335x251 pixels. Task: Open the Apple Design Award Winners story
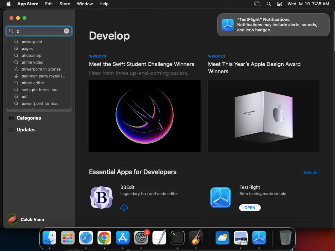(254, 68)
